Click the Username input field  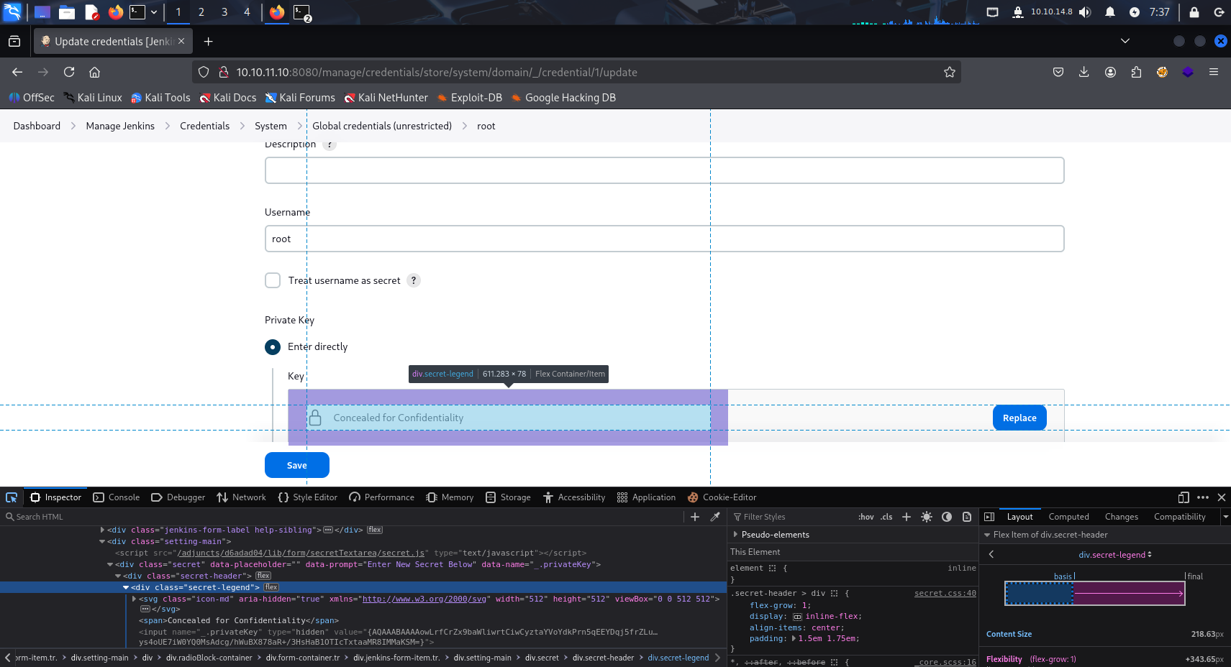coord(664,239)
